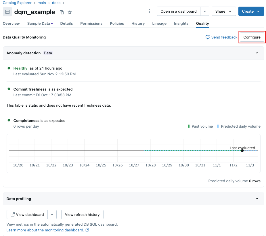Switch to the Lineage tab

point(159,24)
